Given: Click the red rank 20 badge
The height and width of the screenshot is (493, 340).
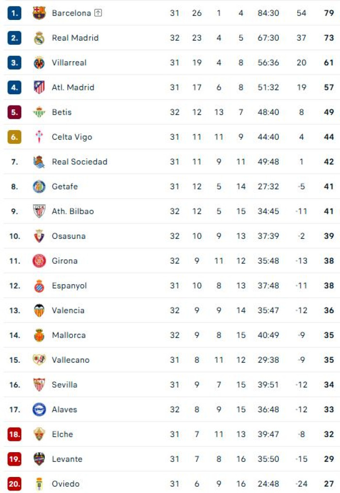Looking at the screenshot, I should pyautogui.click(x=15, y=484).
